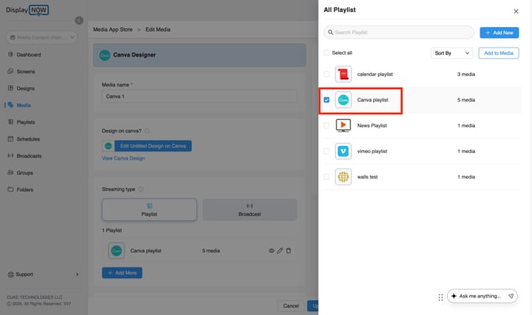Click the Canva playlist thumbnail in the media form
Image resolution: width=532 pixels, height=315 pixels.
[117, 251]
